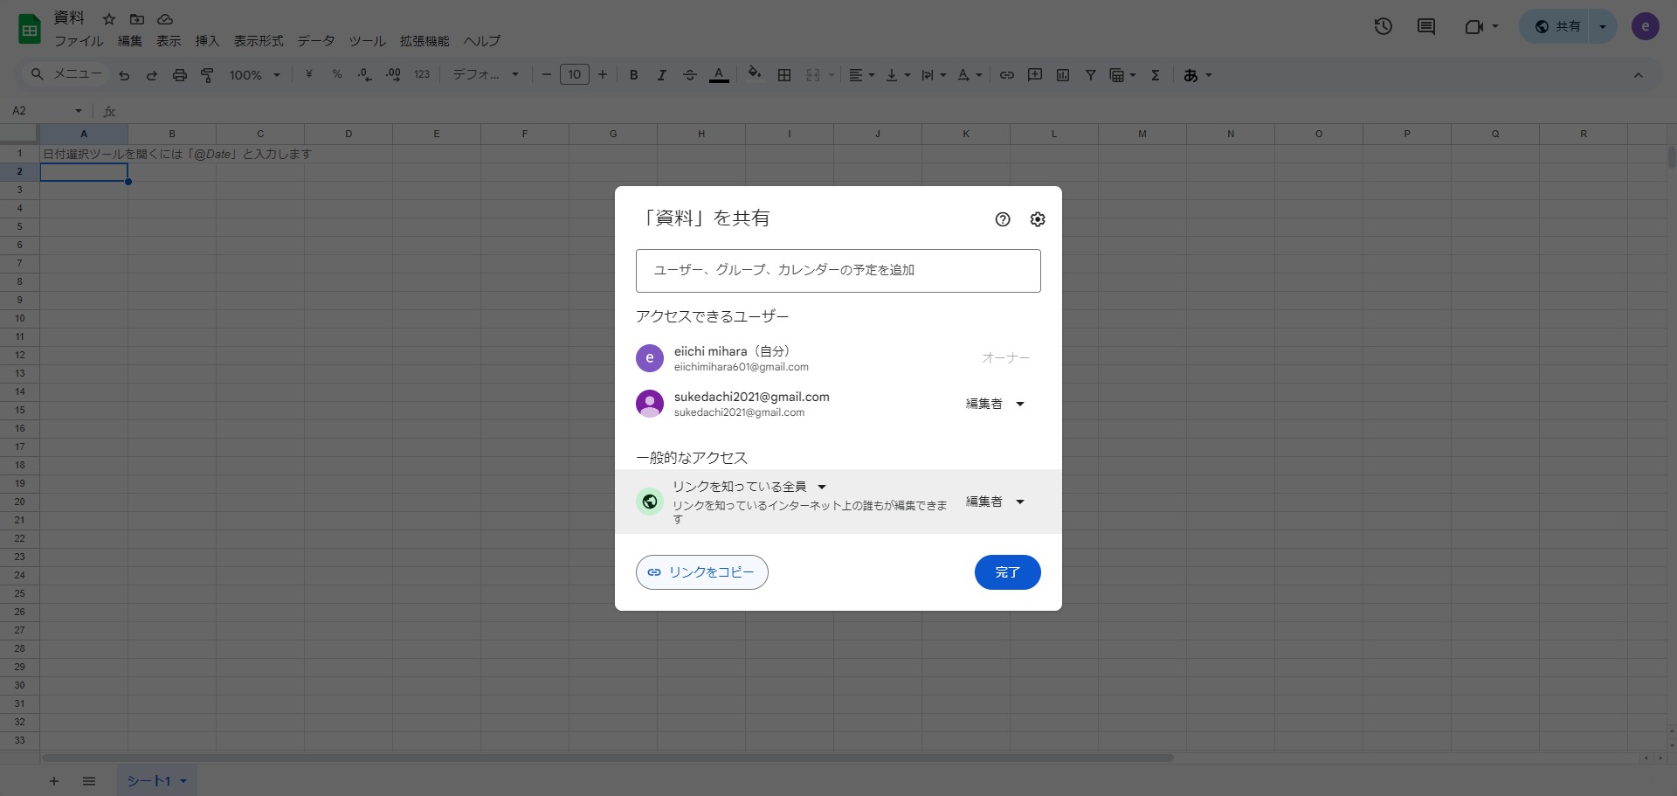
Task: Click the merge cells icon
Action: pos(813,75)
